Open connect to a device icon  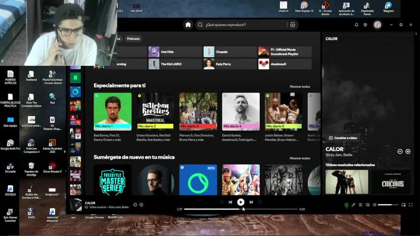367,205
